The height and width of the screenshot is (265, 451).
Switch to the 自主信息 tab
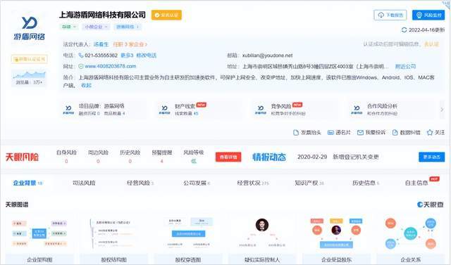point(416,183)
